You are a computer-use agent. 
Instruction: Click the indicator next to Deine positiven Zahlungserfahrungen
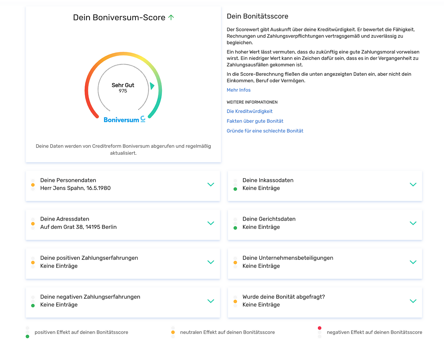pyautogui.click(x=33, y=262)
